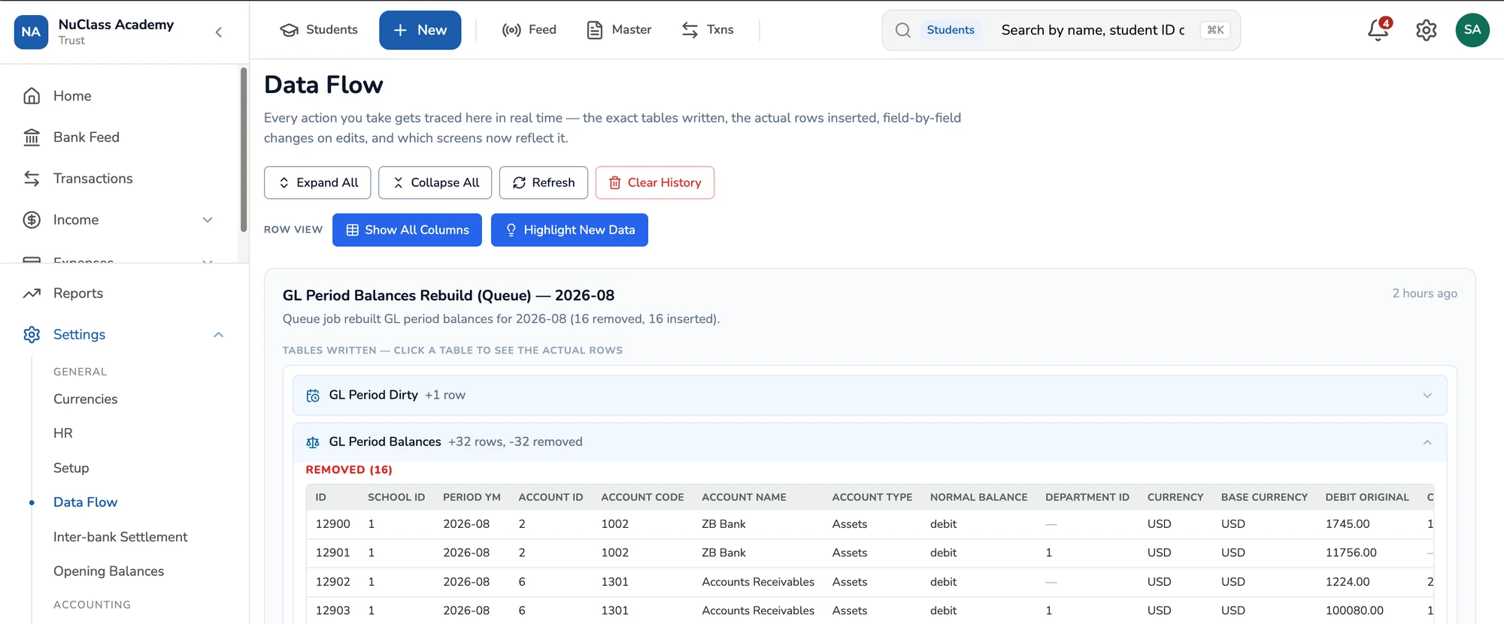
Task: Expand the GL Period Dirty table row
Action: pos(869,396)
